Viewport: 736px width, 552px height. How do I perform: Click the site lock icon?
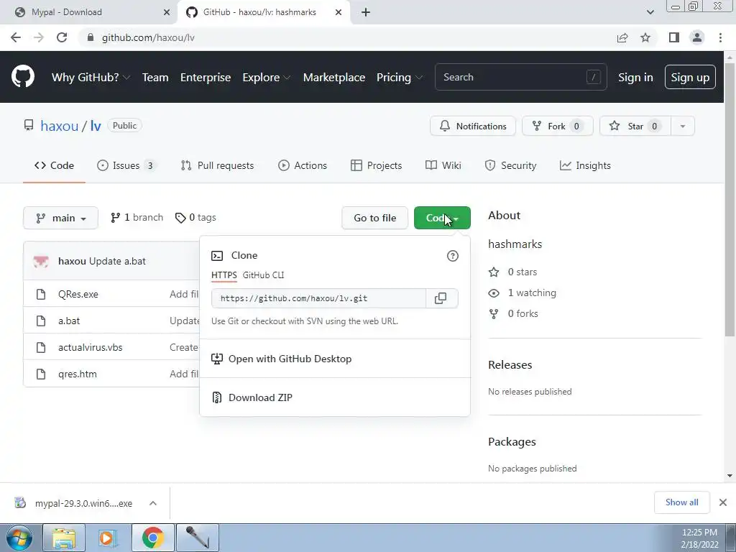[x=91, y=37]
